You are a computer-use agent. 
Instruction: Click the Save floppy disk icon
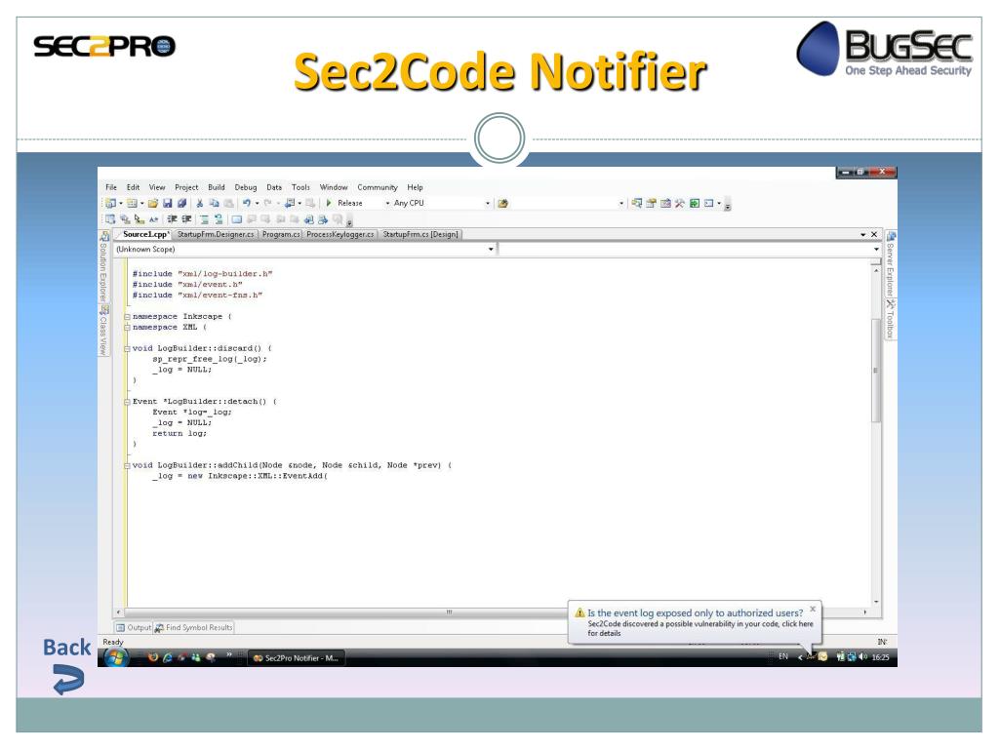[x=167, y=203]
